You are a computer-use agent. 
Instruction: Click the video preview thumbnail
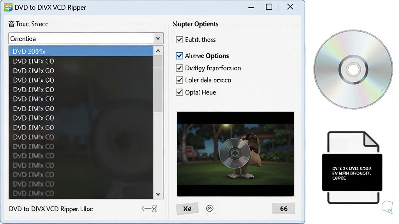click(236, 154)
